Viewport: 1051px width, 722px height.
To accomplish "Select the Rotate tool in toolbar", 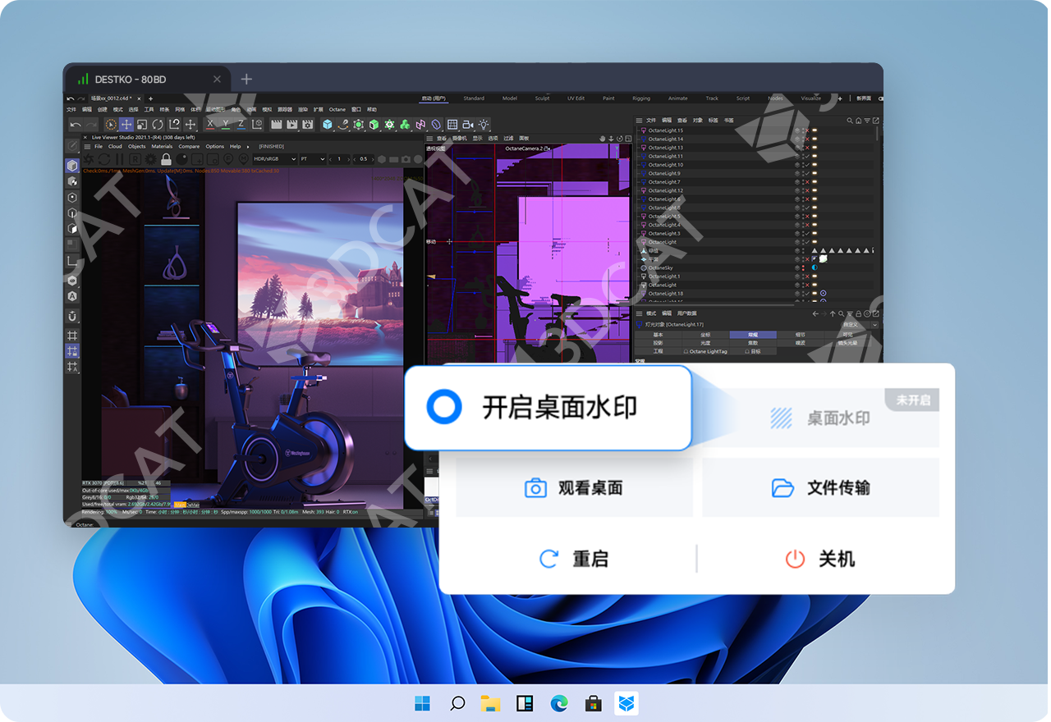I will point(158,124).
